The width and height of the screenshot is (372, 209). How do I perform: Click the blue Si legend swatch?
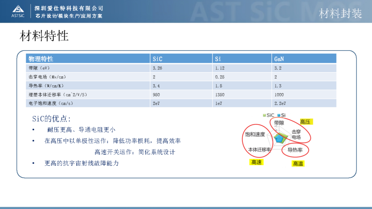click(x=279, y=115)
